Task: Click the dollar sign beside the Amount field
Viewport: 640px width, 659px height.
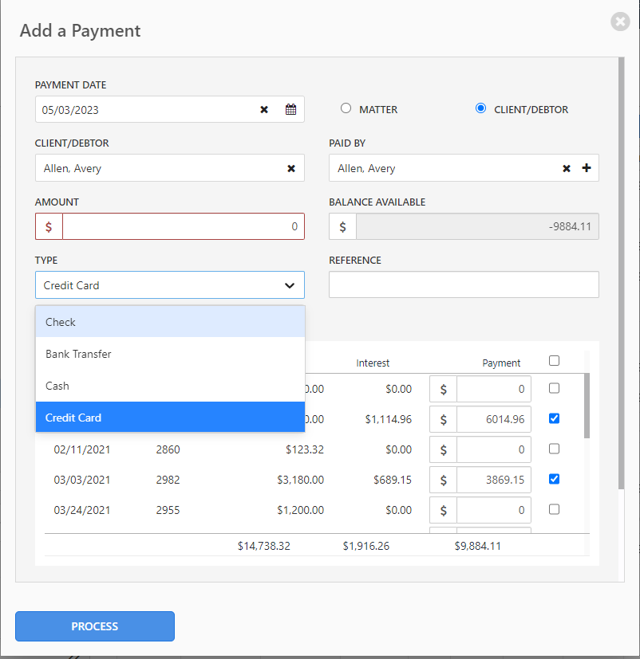Action: (x=48, y=226)
